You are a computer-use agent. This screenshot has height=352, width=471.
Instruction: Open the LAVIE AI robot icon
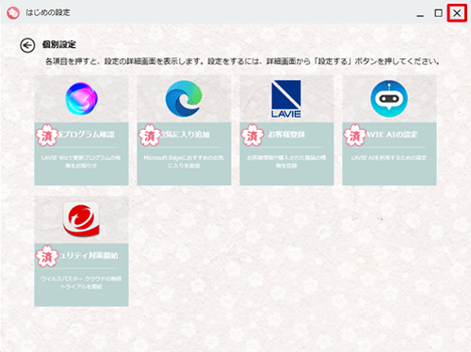pos(389,99)
